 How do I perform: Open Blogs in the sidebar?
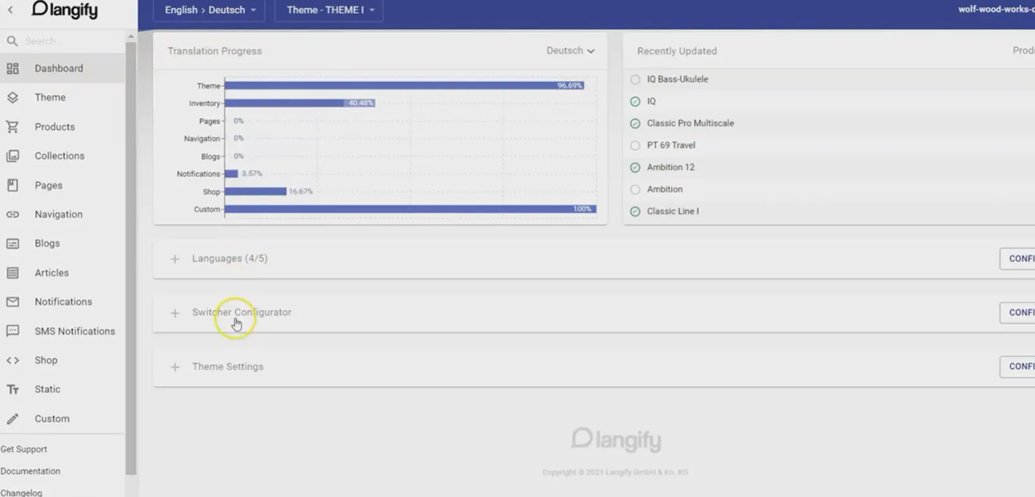pyautogui.click(x=63, y=244)
